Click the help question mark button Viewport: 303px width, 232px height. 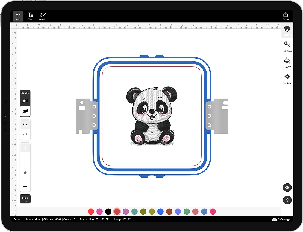(x=287, y=200)
